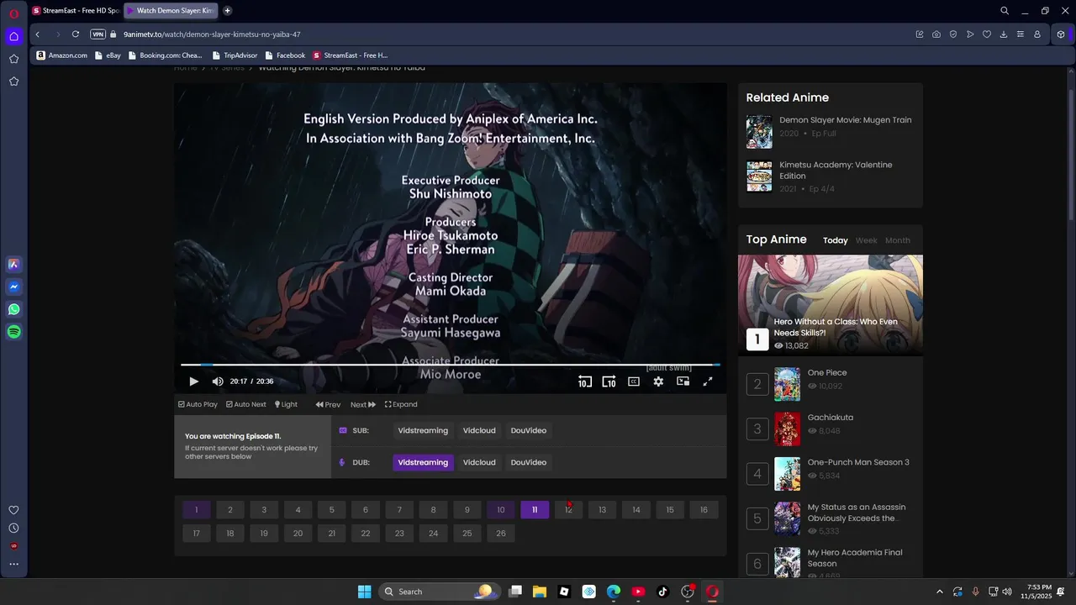Viewport: 1076px width, 605px height.
Task: Take a snapshot with camera icon
Action: (x=936, y=34)
